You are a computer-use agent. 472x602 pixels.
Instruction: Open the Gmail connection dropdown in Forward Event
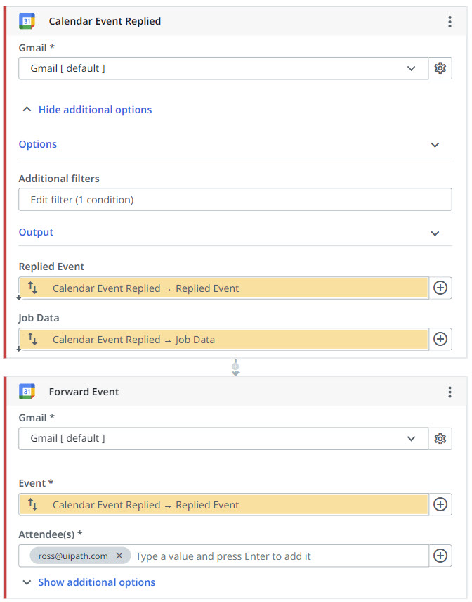[x=223, y=438]
